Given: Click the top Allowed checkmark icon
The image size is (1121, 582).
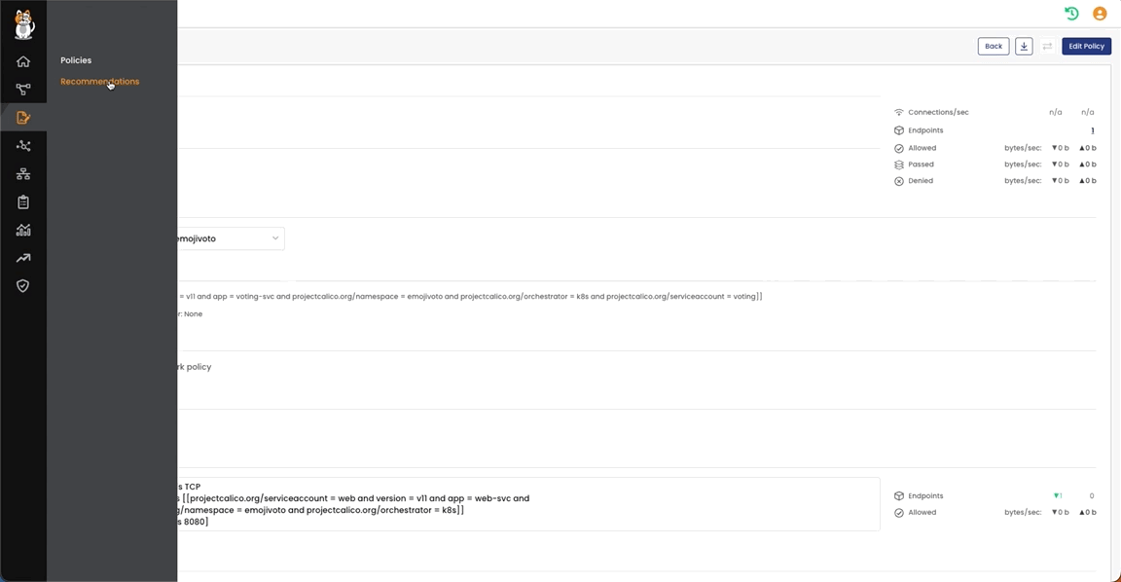Looking at the screenshot, I should coord(899,148).
